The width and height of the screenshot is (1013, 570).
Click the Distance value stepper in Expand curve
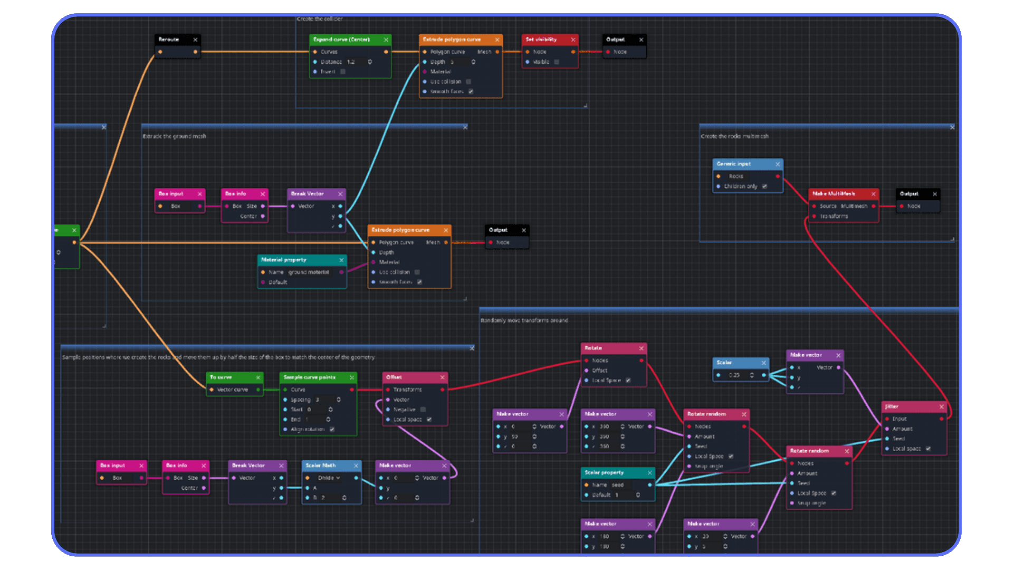pos(369,62)
